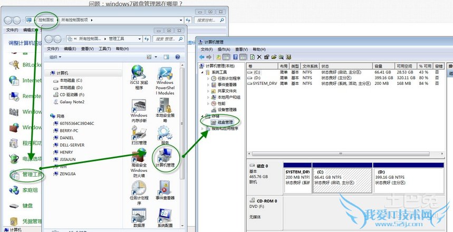Open 编辑(E) menu in 管理工具 window
The width and height of the screenshot is (453, 232).
(x=70, y=49)
